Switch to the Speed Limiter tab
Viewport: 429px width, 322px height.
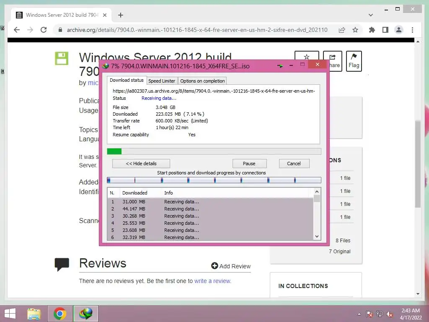point(162,81)
